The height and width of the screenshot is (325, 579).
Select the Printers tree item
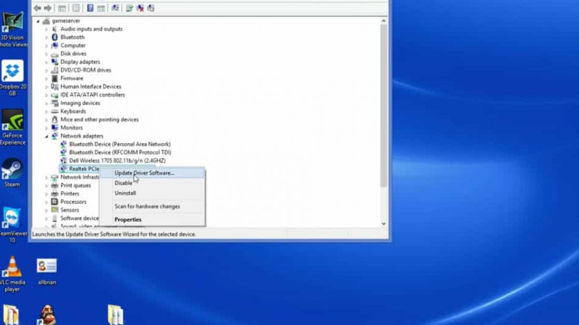pos(70,194)
